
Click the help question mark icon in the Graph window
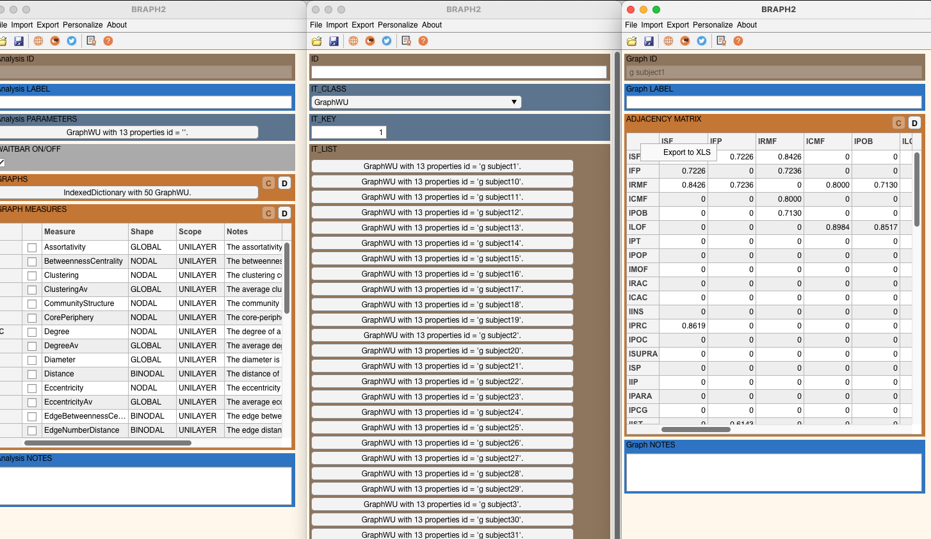738,41
